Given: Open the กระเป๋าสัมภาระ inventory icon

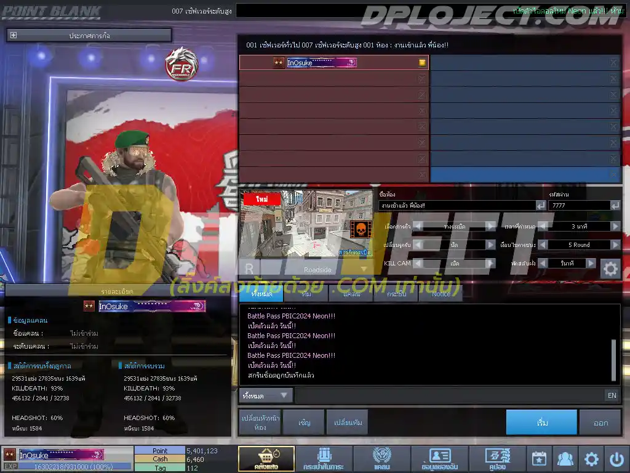Looking at the screenshot, I should (324, 458).
